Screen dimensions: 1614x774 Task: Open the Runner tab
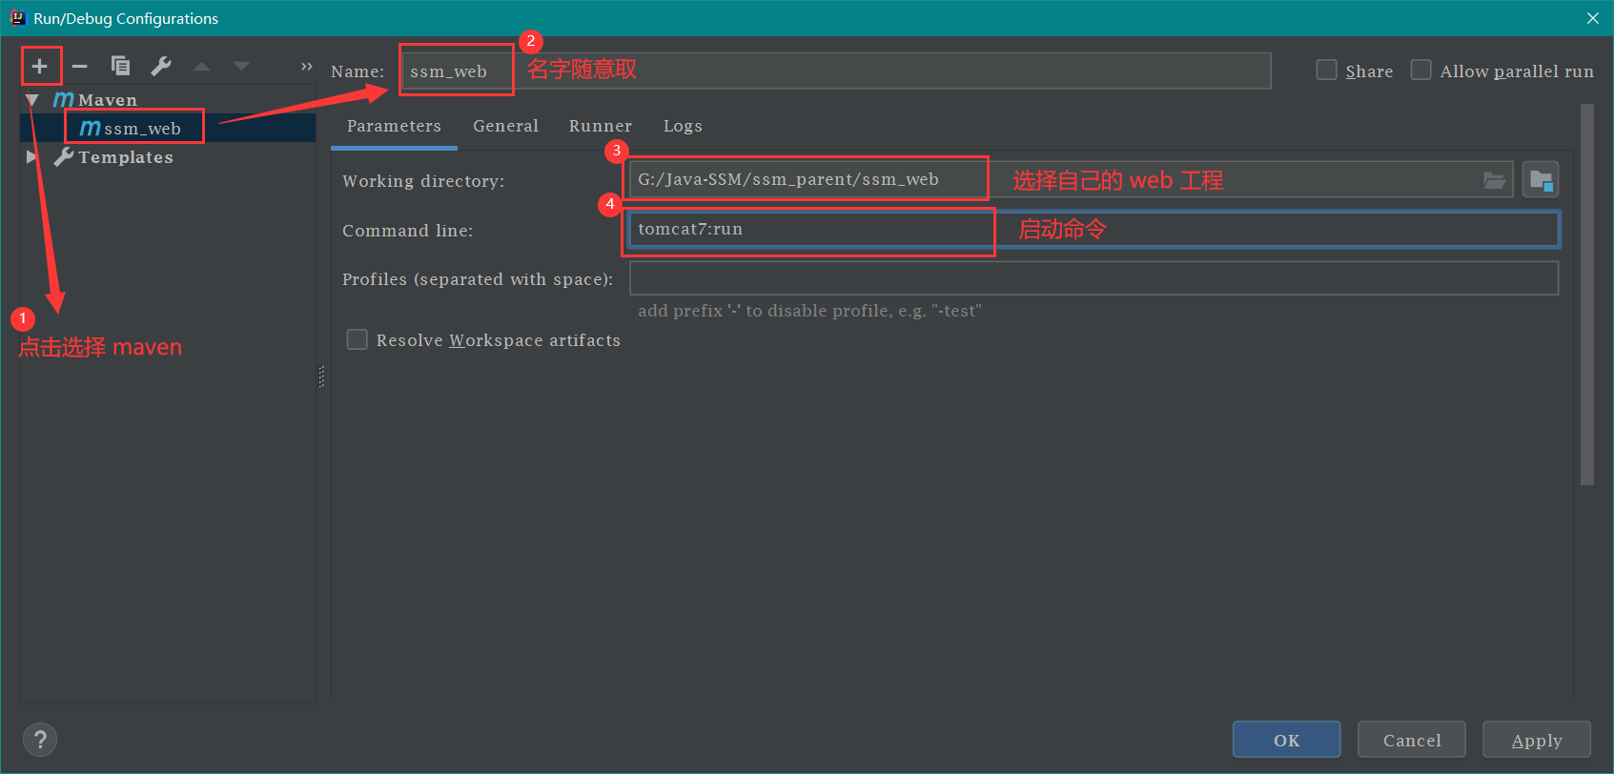point(600,126)
